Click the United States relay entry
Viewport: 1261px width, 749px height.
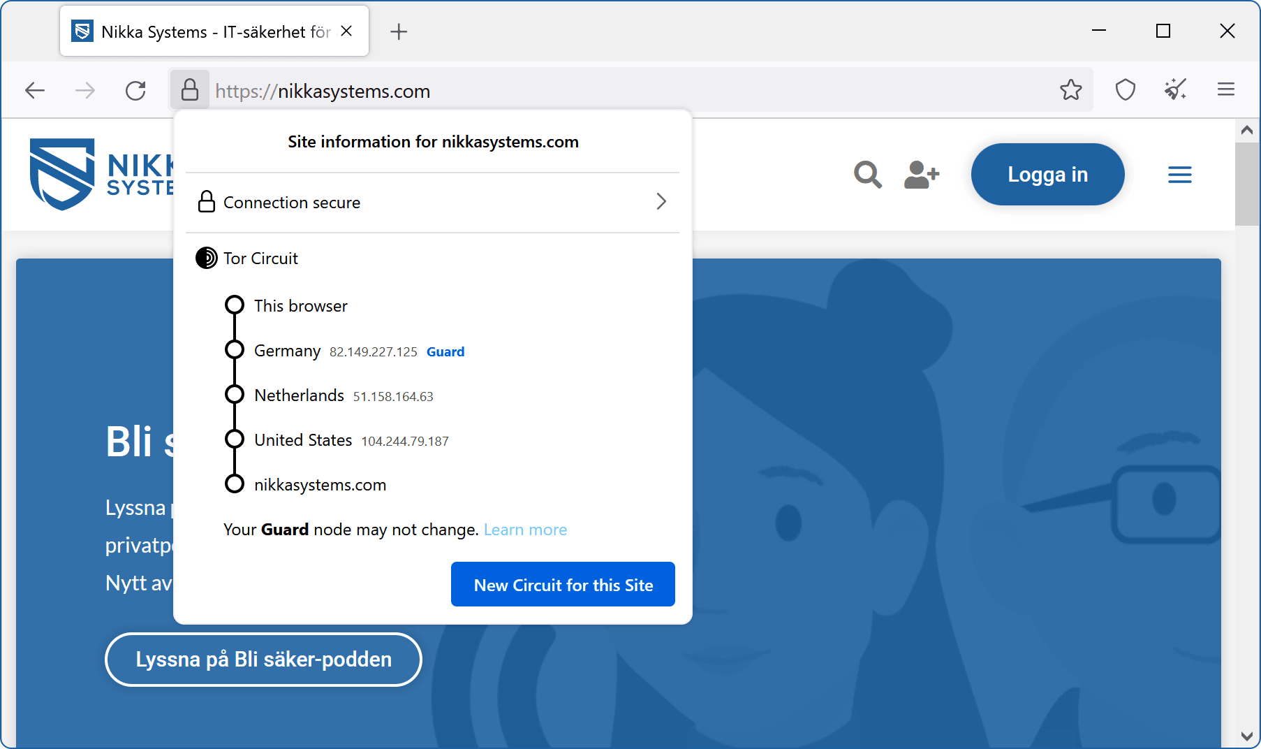(337, 440)
